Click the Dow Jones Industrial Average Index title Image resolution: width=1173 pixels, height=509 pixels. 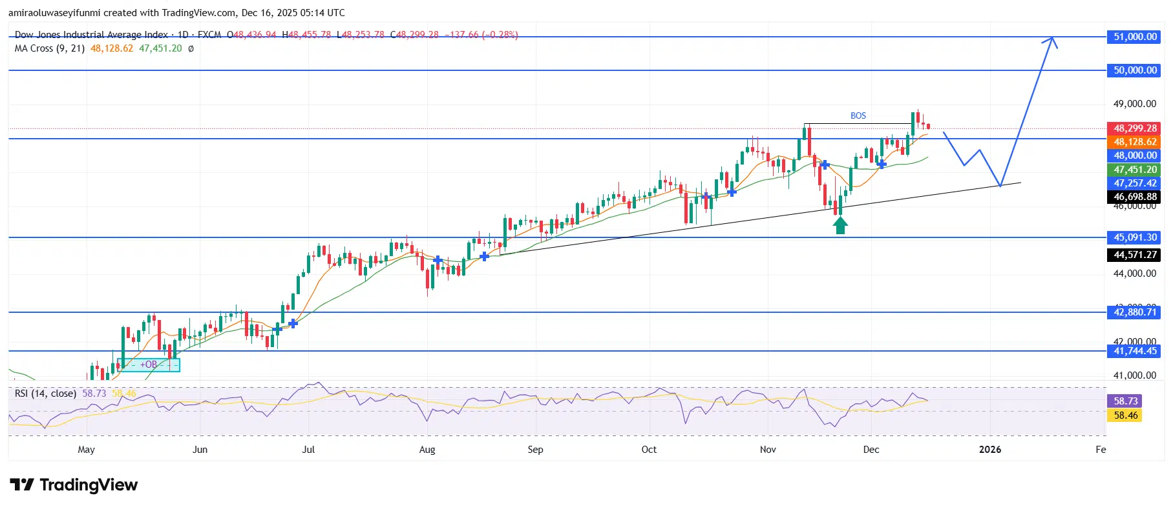tap(90, 35)
